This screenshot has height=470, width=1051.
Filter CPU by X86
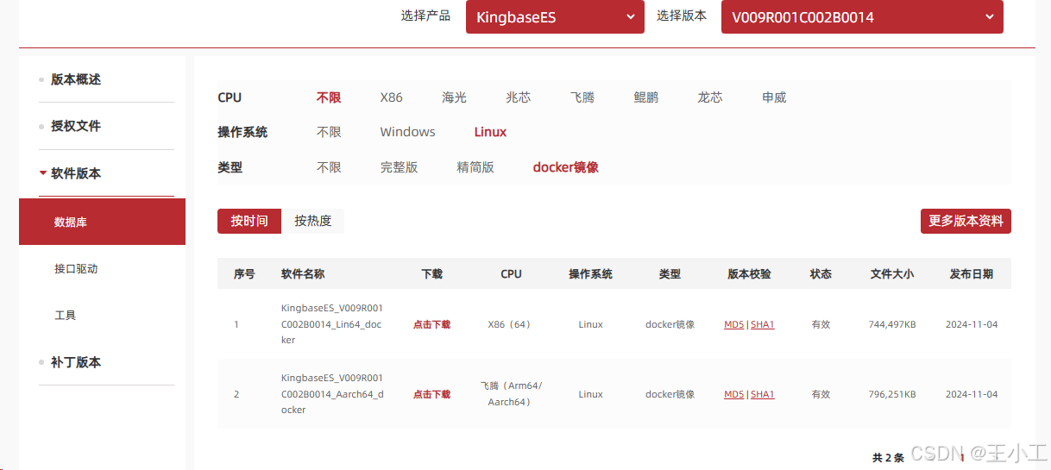(x=392, y=97)
